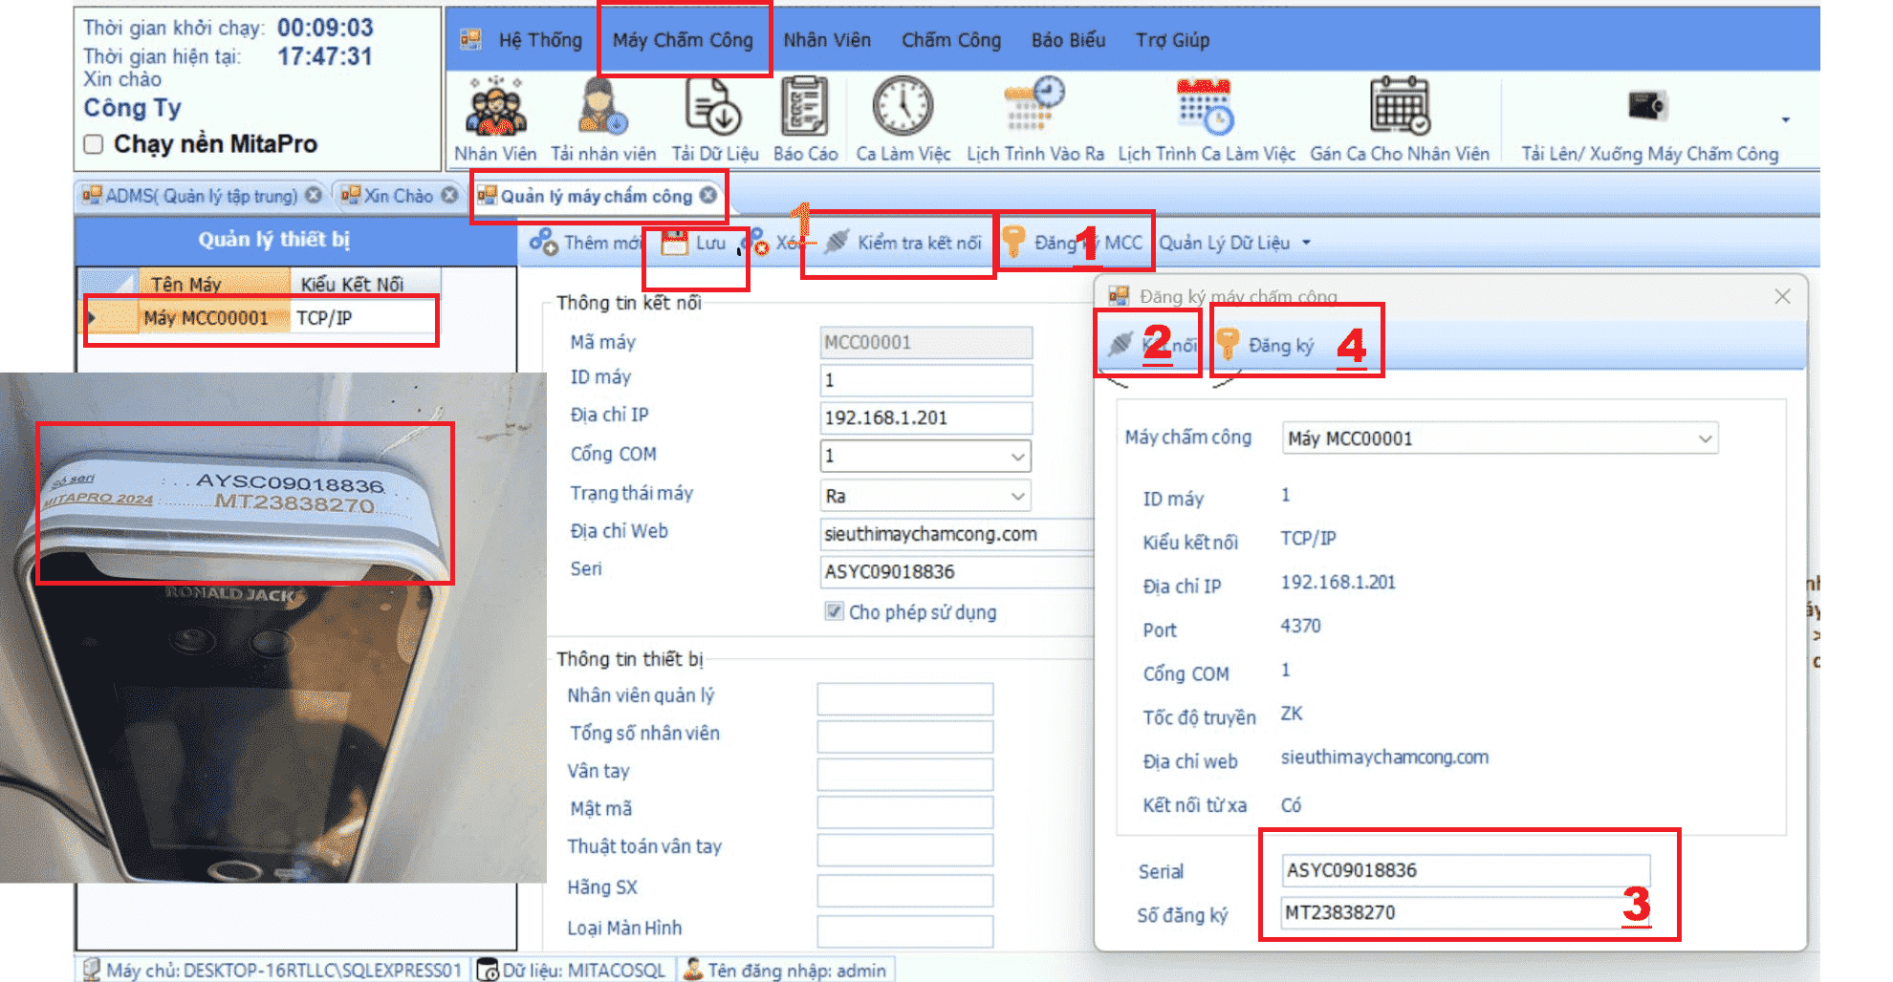Open the Máy Chấm Công menu
The width and height of the screenshot is (1893, 982).
click(x=683, y=40)
